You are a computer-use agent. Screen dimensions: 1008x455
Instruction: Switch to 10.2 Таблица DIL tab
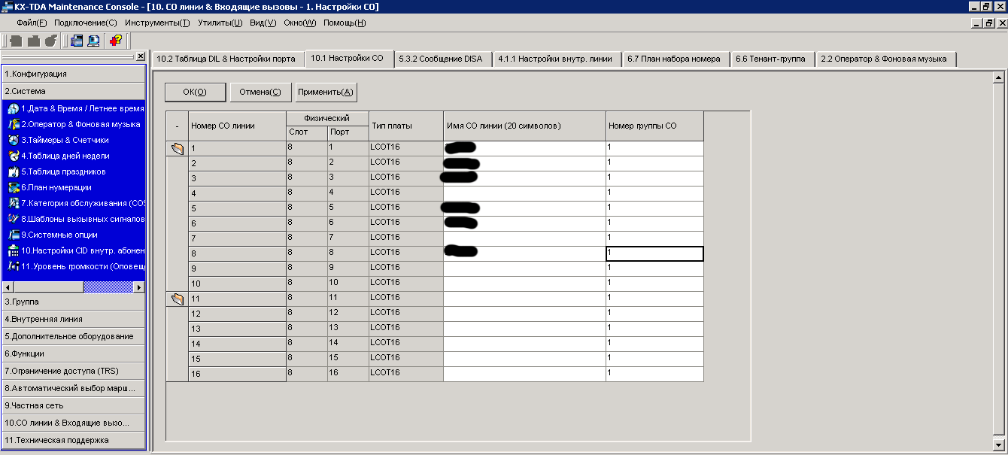click(x=227, y=59)
